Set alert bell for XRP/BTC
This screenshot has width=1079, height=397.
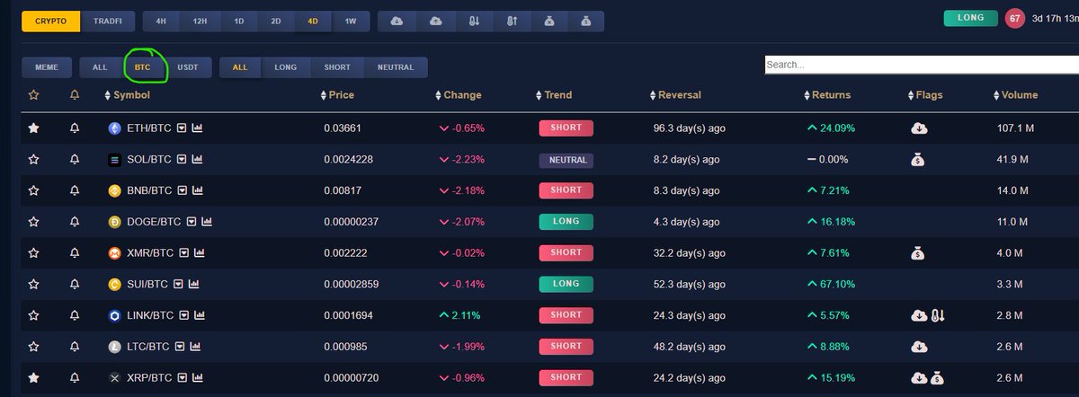(75, 377)
